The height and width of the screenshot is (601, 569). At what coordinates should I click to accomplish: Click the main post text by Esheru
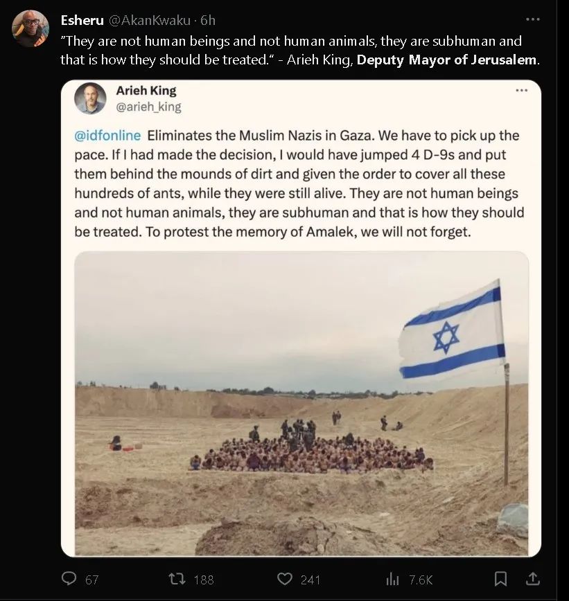(x=291, y=50)
